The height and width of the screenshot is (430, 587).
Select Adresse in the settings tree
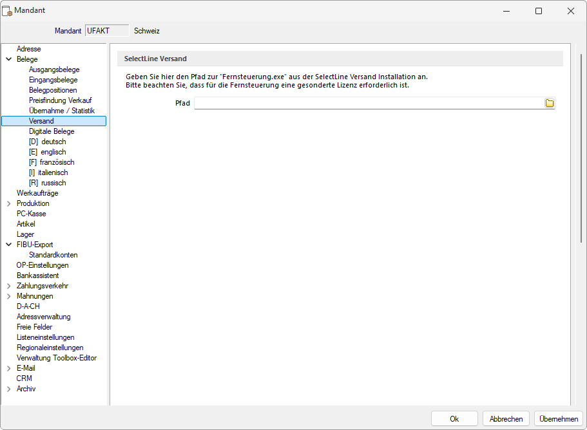point(29,49)
